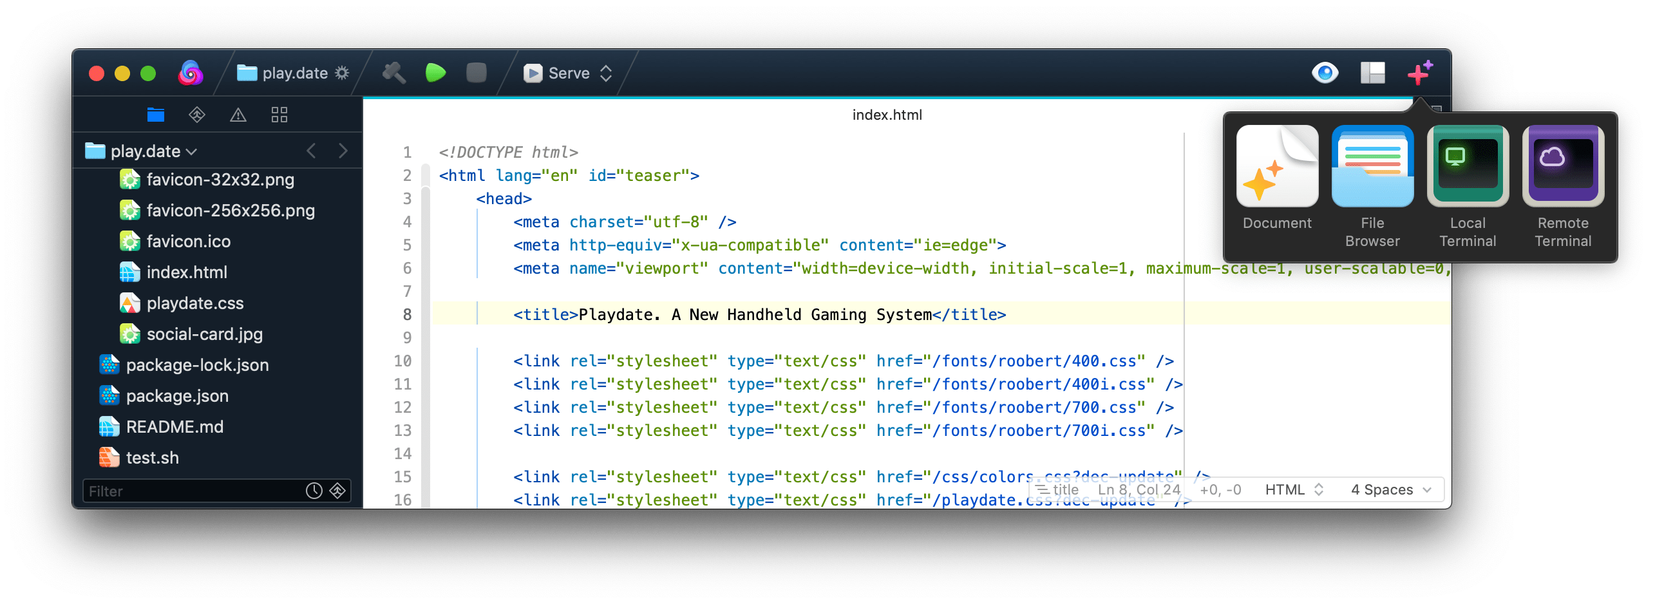Open the 4 Spaces indentation dropdown
The height and width of the screenshot is (604, 1664).
pos(1392,490)
